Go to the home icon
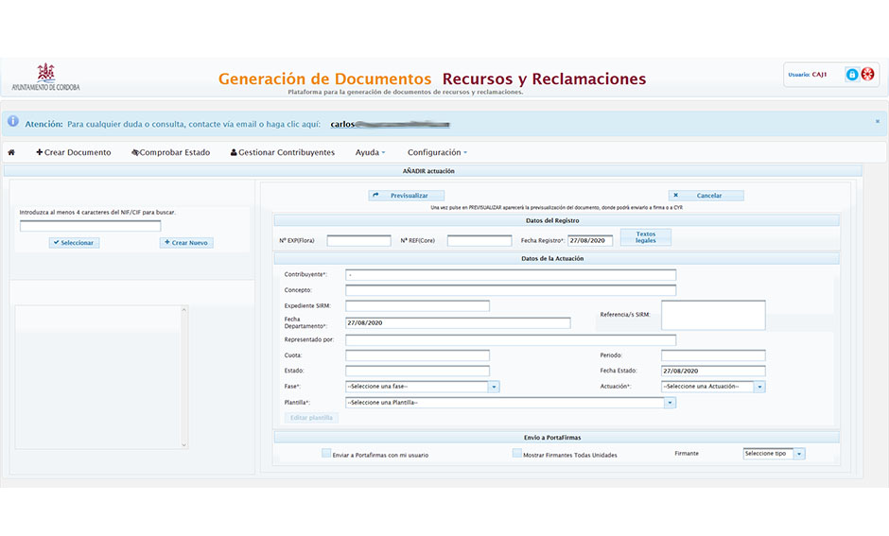The width and height of the screenshot is (889, 536). pos(11,152)
